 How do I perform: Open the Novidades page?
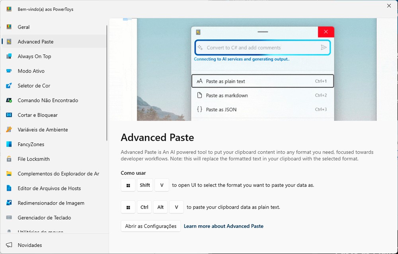pos(54,245)
